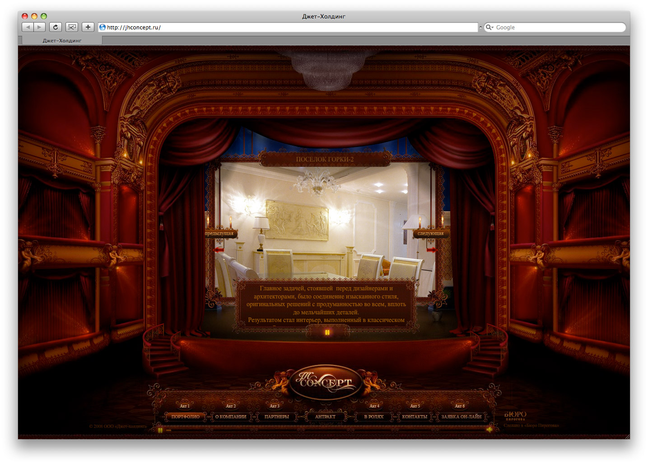Select the Джет-Холдинг browser tab
Image resolution: width=648 pixels, height=464 pixels.
pos(62,40)
